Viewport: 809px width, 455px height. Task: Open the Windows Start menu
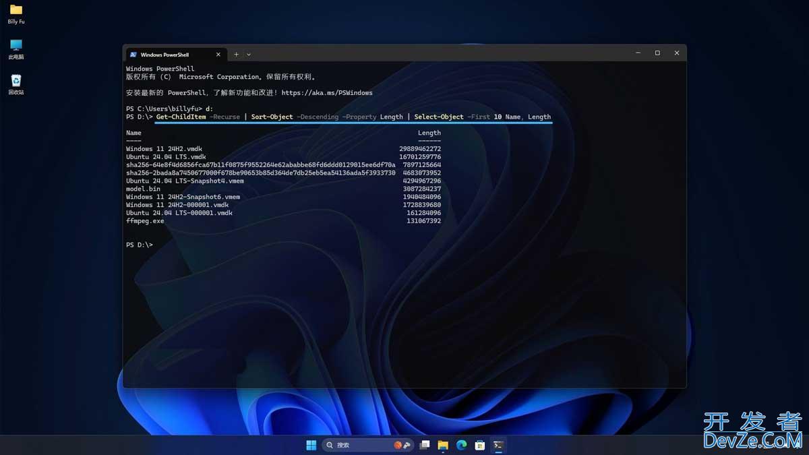coord(311,445)
